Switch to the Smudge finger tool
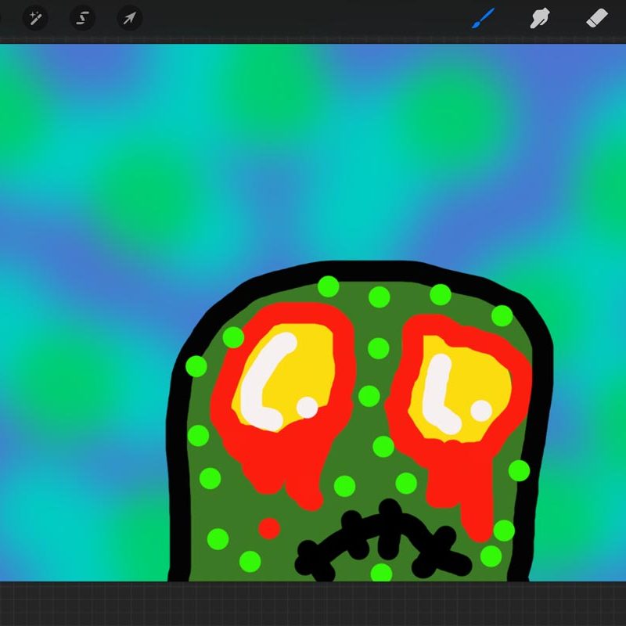626x626 pixels. 539,18
